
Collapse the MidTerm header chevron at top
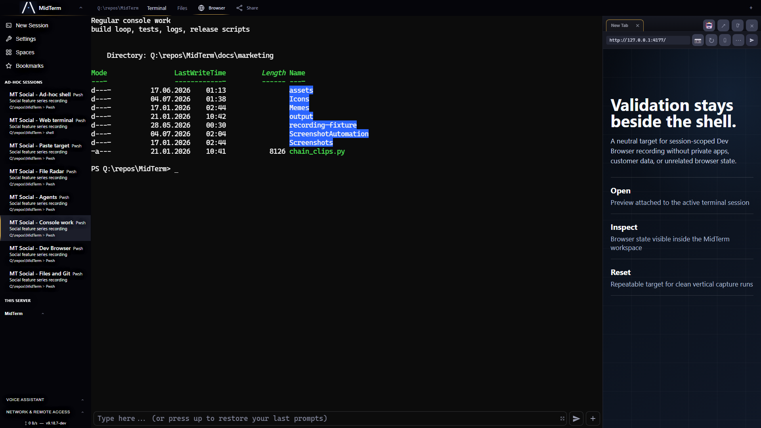click(81, 8)
